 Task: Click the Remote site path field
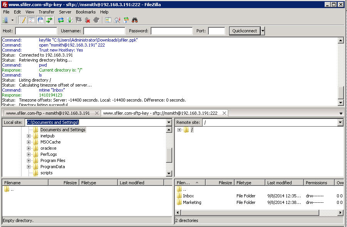pyautogui.click(x=270, y=122)
